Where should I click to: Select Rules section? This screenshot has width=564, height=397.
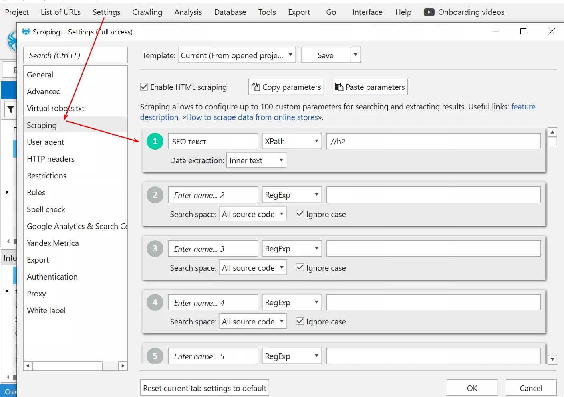pyautogui.click(x=75, y=192)
